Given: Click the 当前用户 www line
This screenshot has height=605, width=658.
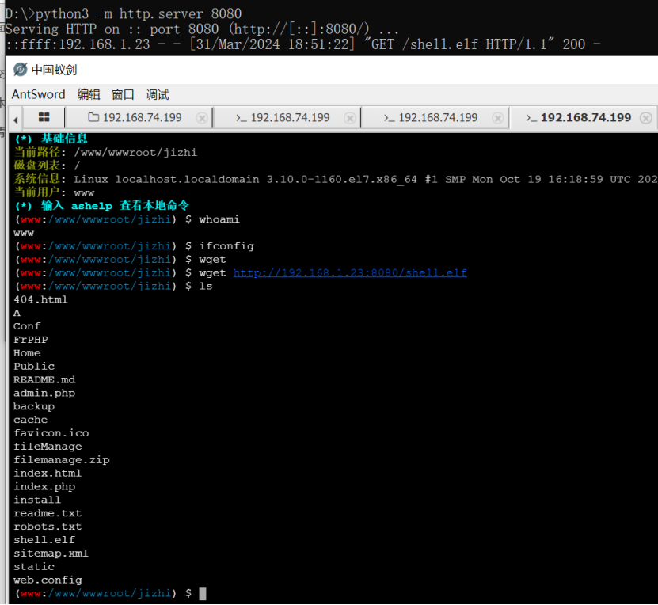Looking at the screenshot, I should [54, 192].
